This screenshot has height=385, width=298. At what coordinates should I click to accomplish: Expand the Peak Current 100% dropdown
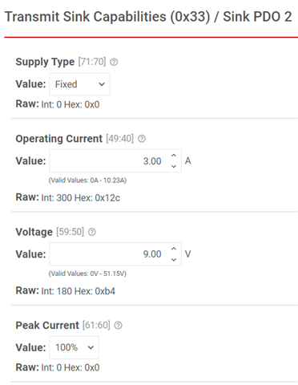[74, 347]
